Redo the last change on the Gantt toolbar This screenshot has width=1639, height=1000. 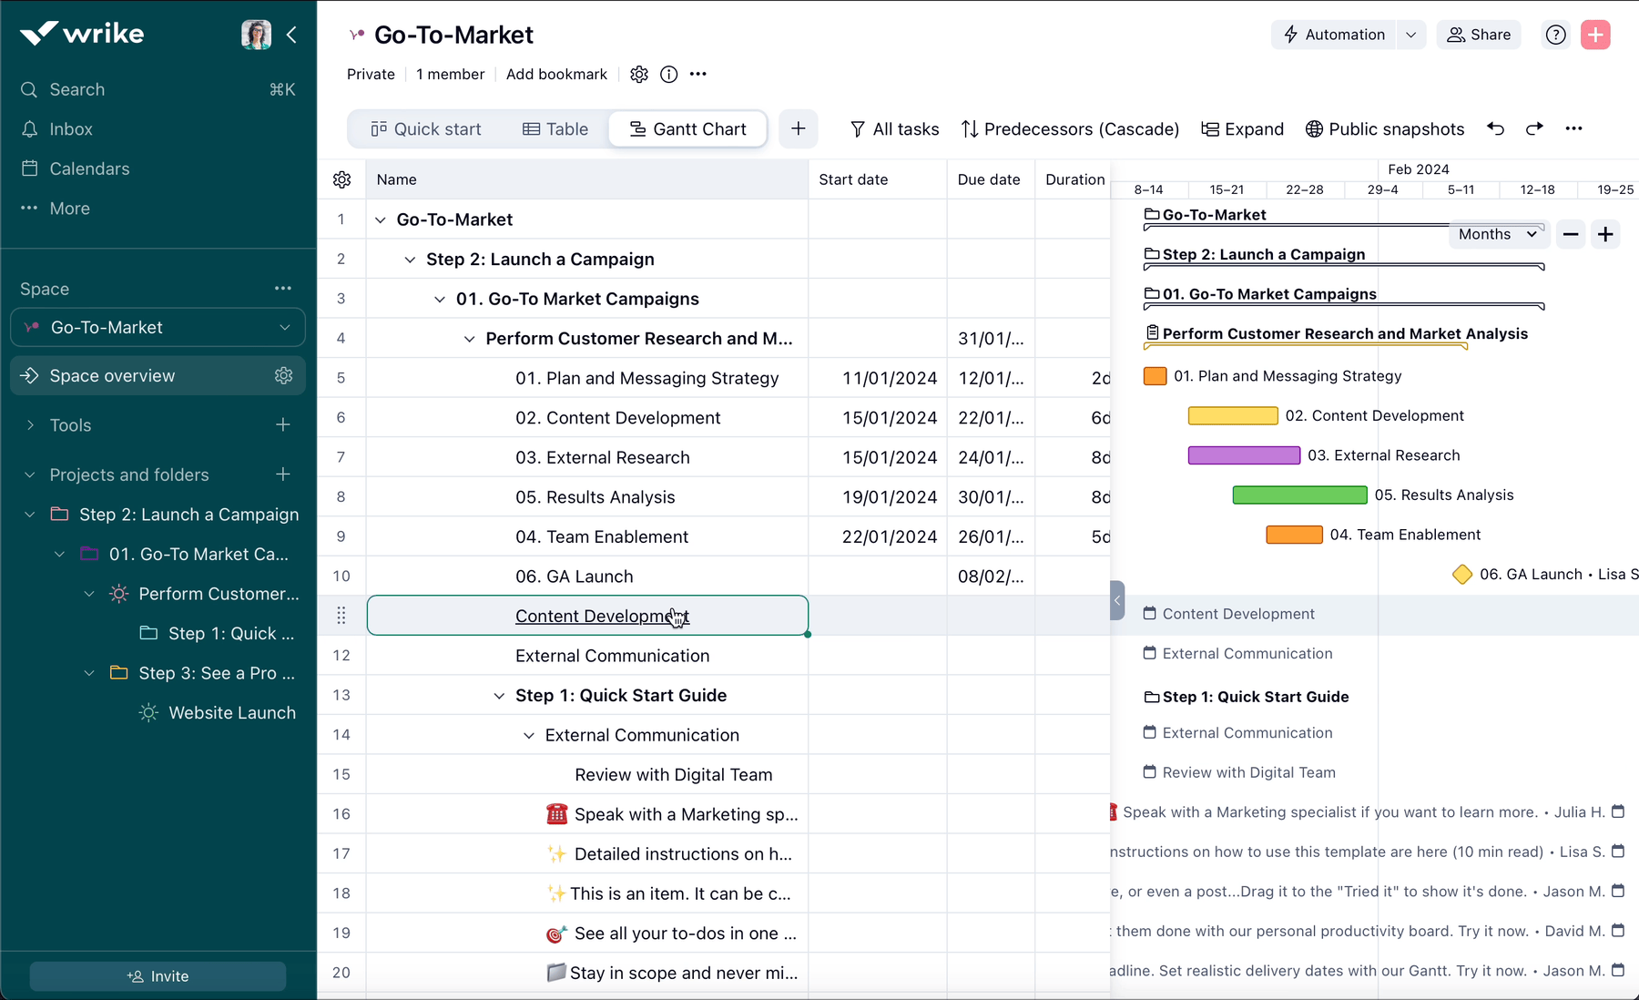pos(1534,128)
